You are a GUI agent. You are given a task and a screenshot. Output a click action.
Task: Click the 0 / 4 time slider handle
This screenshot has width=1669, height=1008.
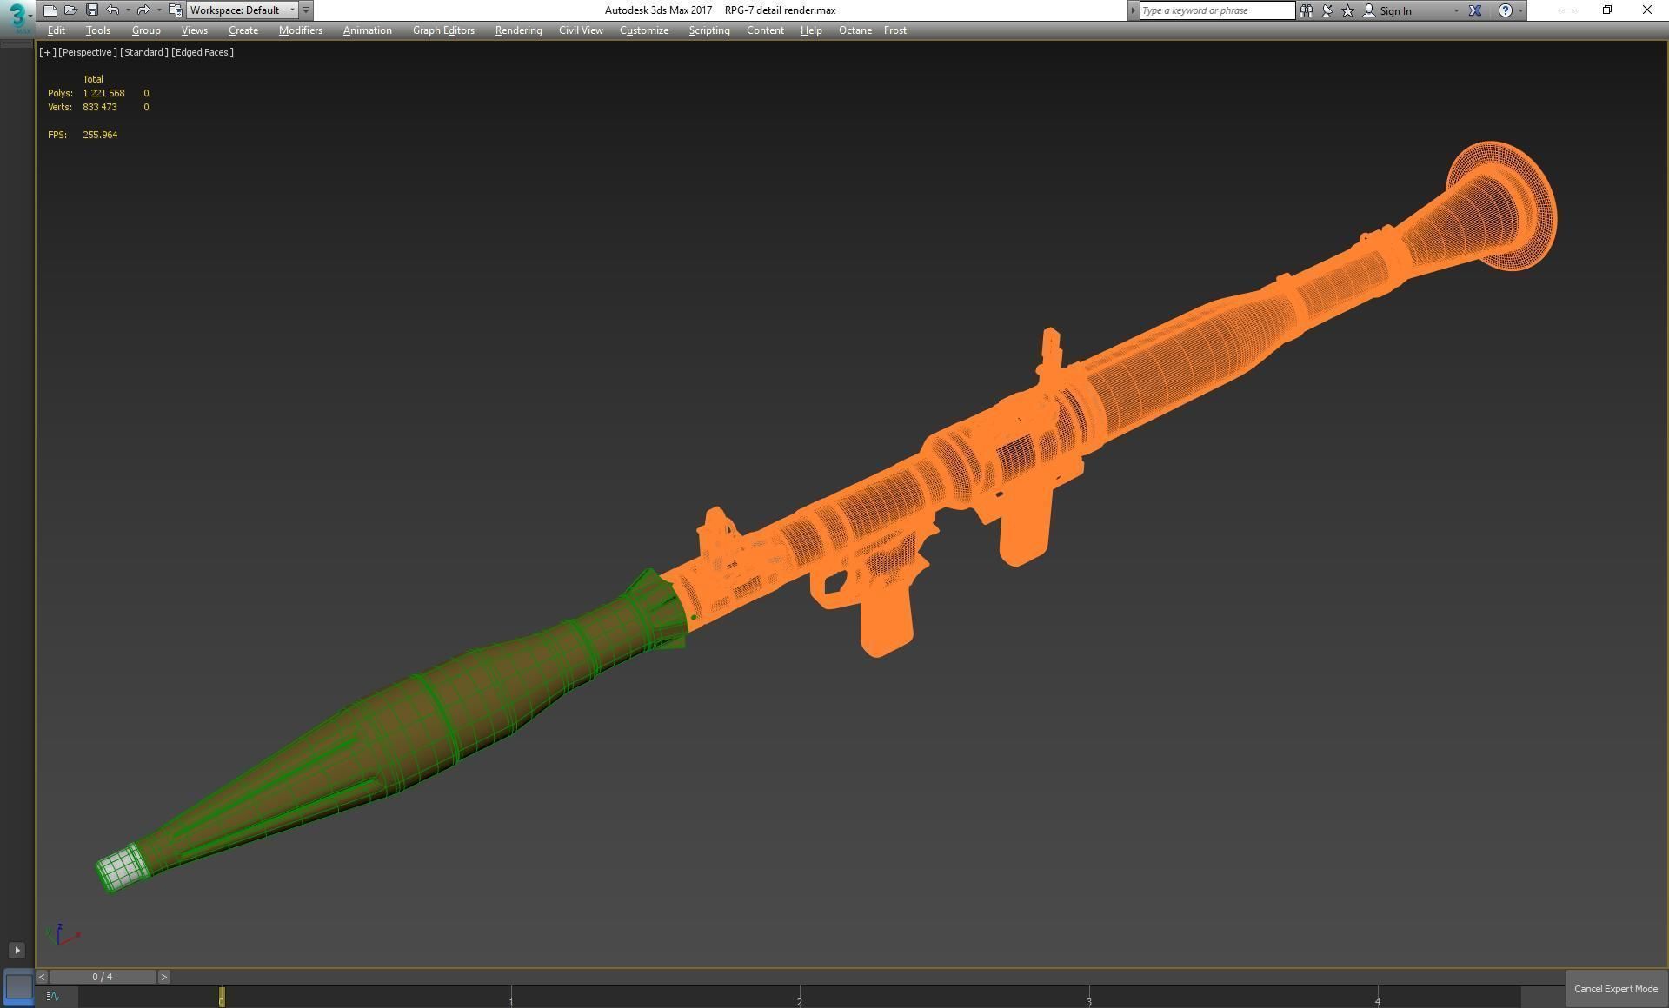pyautogui.click(x=103, y=977)
